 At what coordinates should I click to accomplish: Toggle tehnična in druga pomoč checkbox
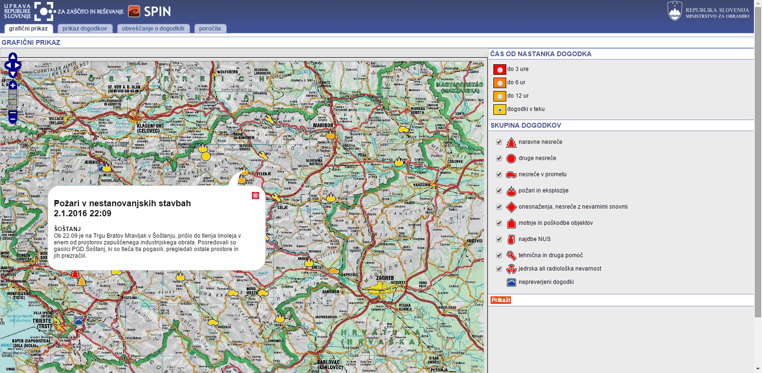(x=499, y=255)
